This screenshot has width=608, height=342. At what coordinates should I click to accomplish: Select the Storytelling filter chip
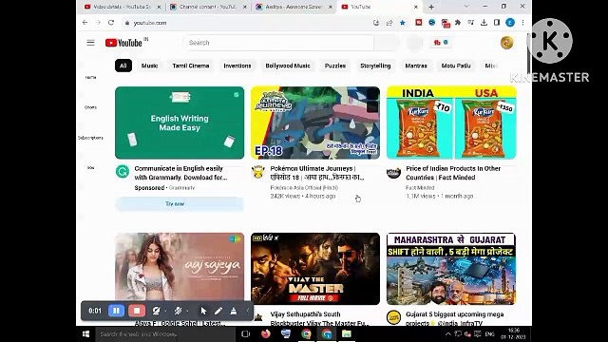point(375,66)
